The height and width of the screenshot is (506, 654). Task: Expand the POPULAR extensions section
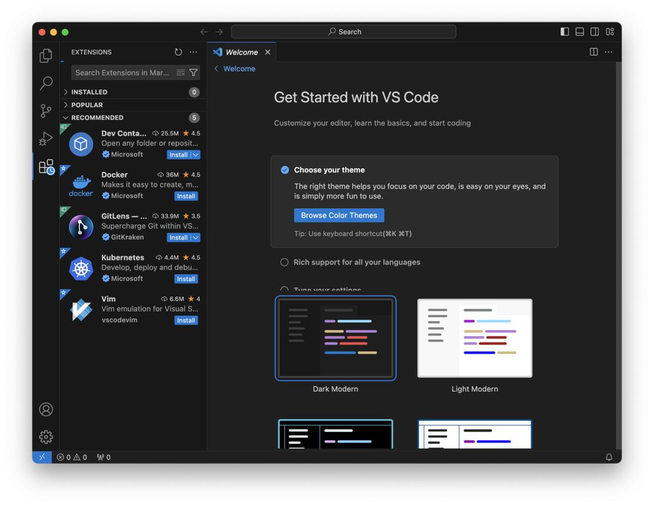(132, 105)
